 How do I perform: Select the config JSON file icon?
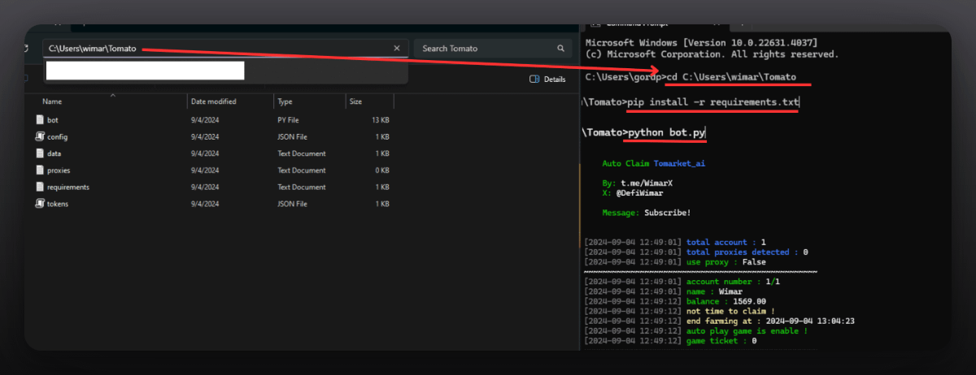(x=39, y=136)
